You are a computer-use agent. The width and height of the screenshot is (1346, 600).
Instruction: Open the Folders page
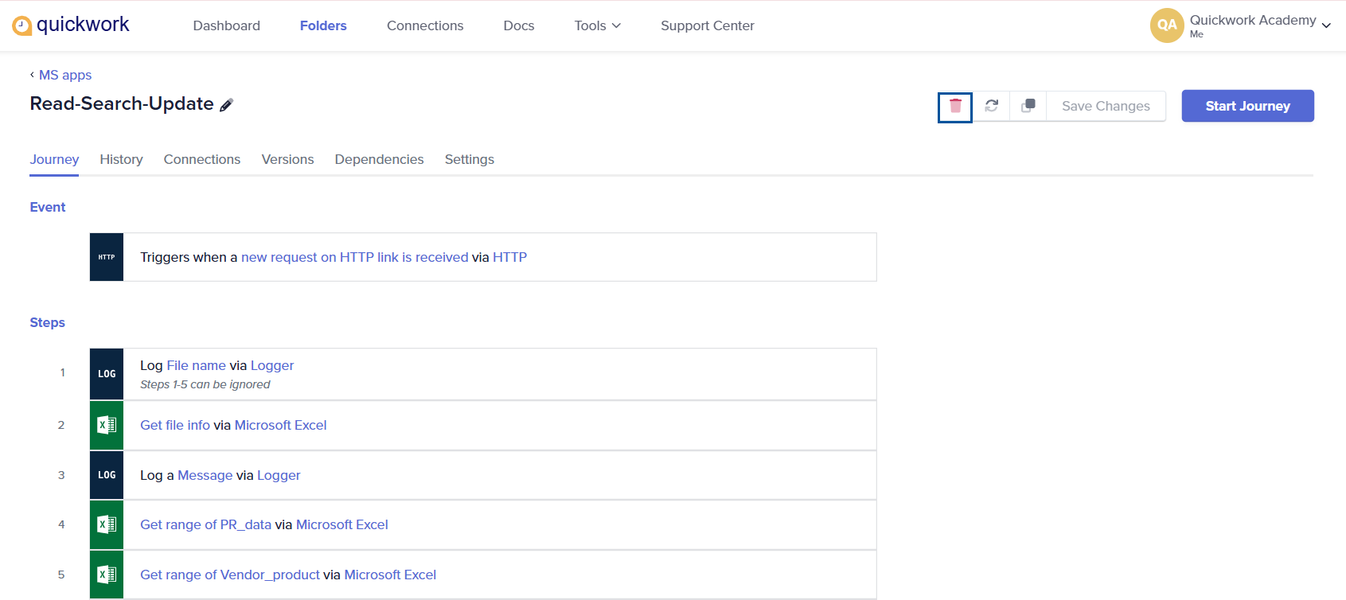pos(323,25)
